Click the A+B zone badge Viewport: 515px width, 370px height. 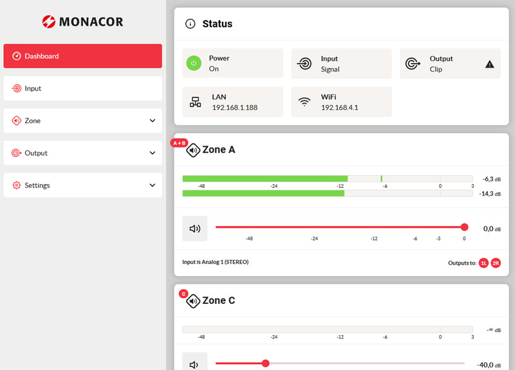pyautogui.click(x=179, y=143)
